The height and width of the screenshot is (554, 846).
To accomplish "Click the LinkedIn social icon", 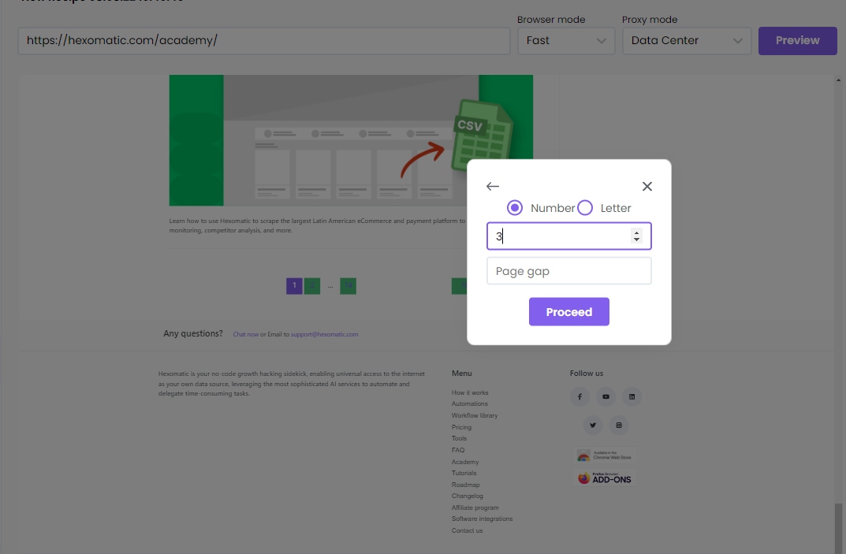I will pyautogui.click(x=632, y=396).
